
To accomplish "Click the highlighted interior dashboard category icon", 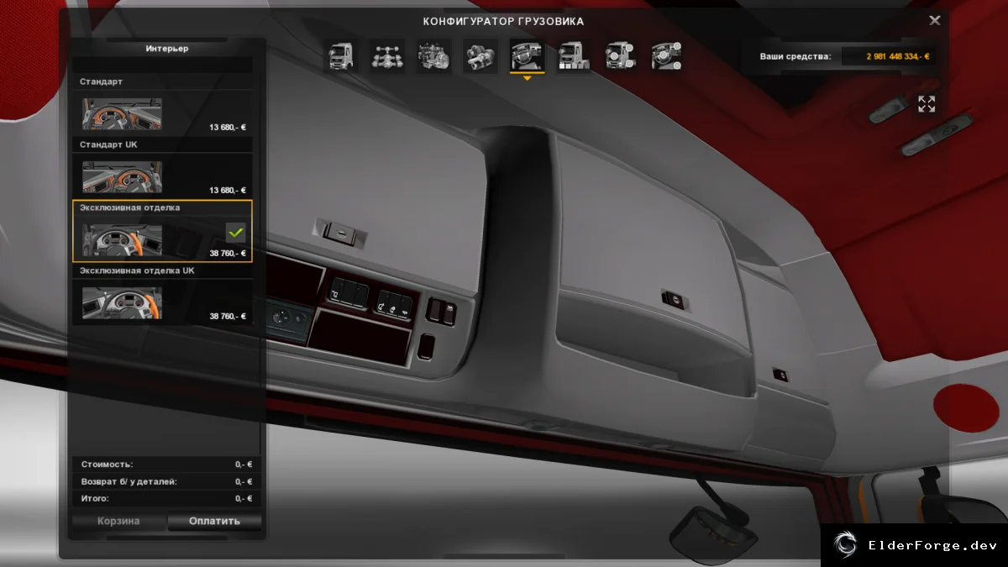I will (528, 56).
